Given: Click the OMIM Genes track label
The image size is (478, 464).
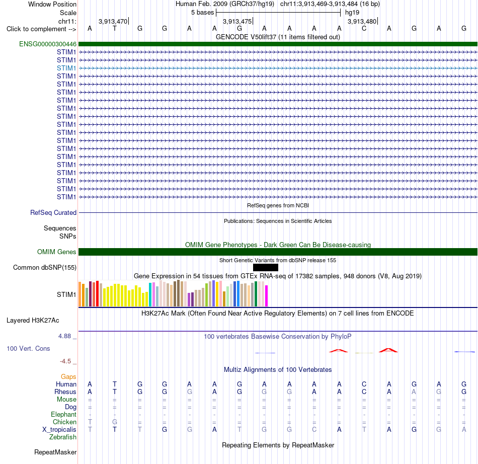Looking at the screenshot, I should click(x=57, y=252).
